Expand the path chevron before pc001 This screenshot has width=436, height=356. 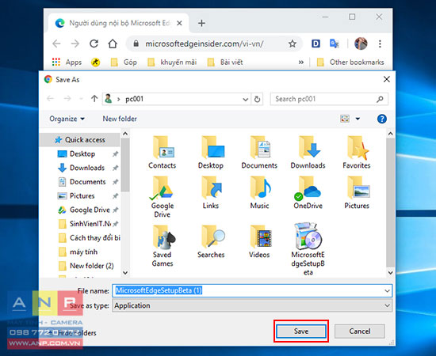pyautogui.click(x=119, y=99)
